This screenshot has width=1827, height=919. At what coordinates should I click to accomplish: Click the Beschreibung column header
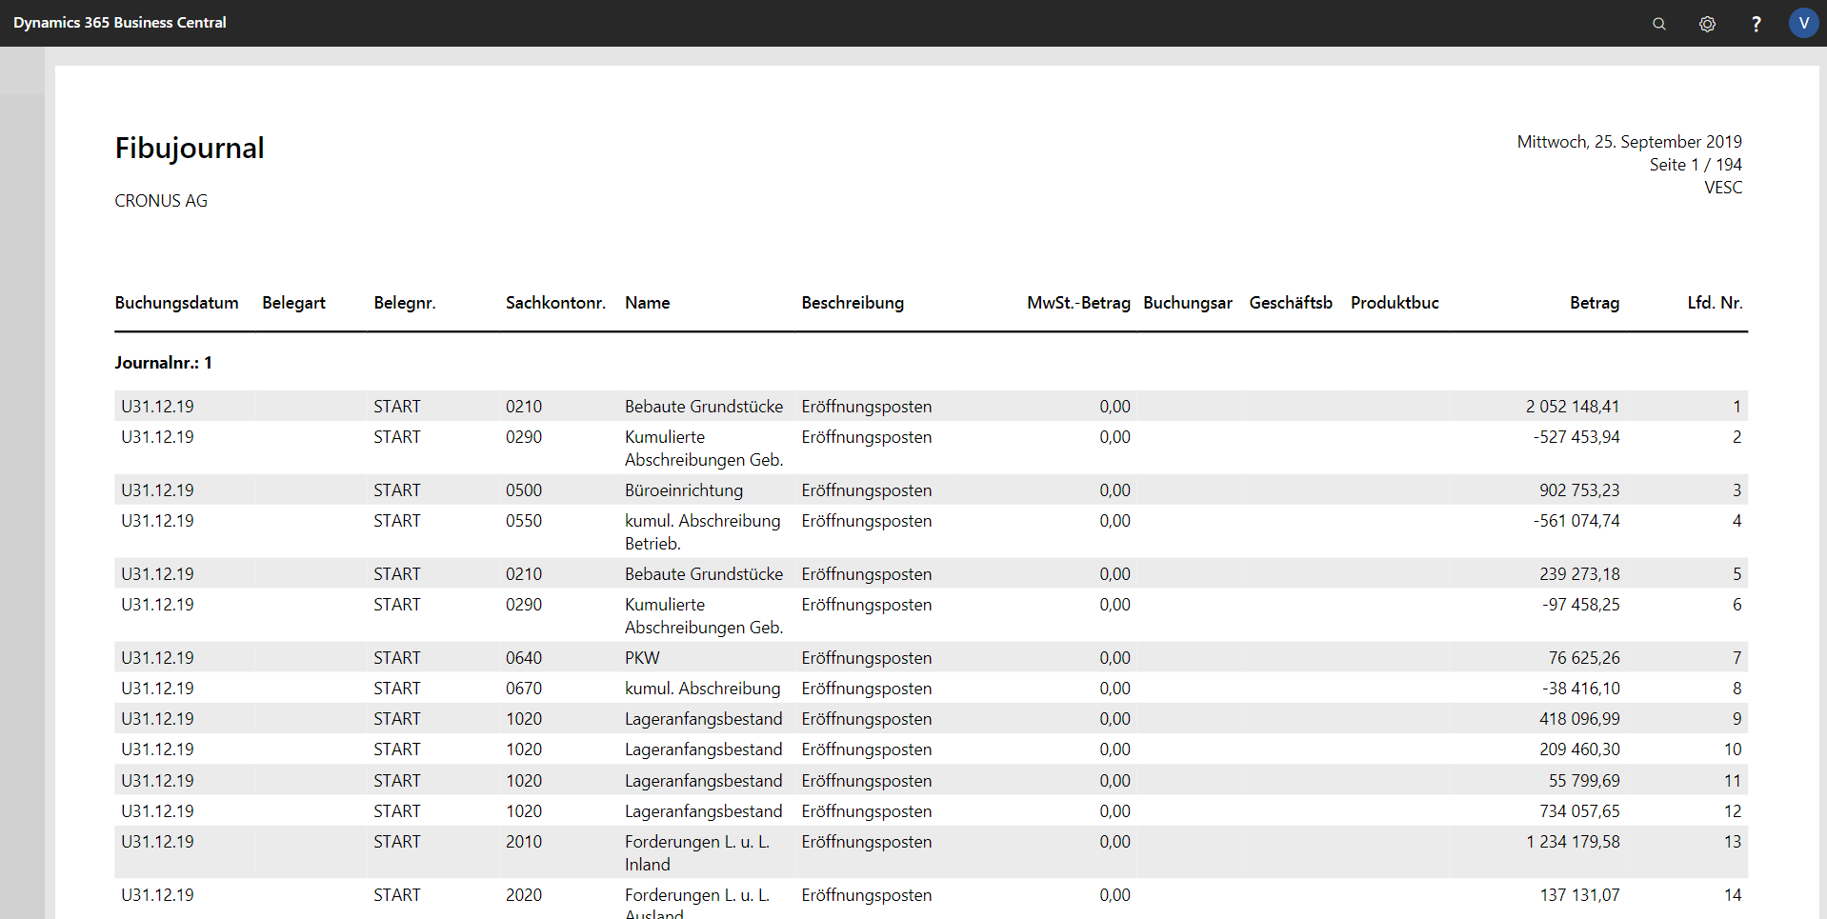(x=853, y=303)
